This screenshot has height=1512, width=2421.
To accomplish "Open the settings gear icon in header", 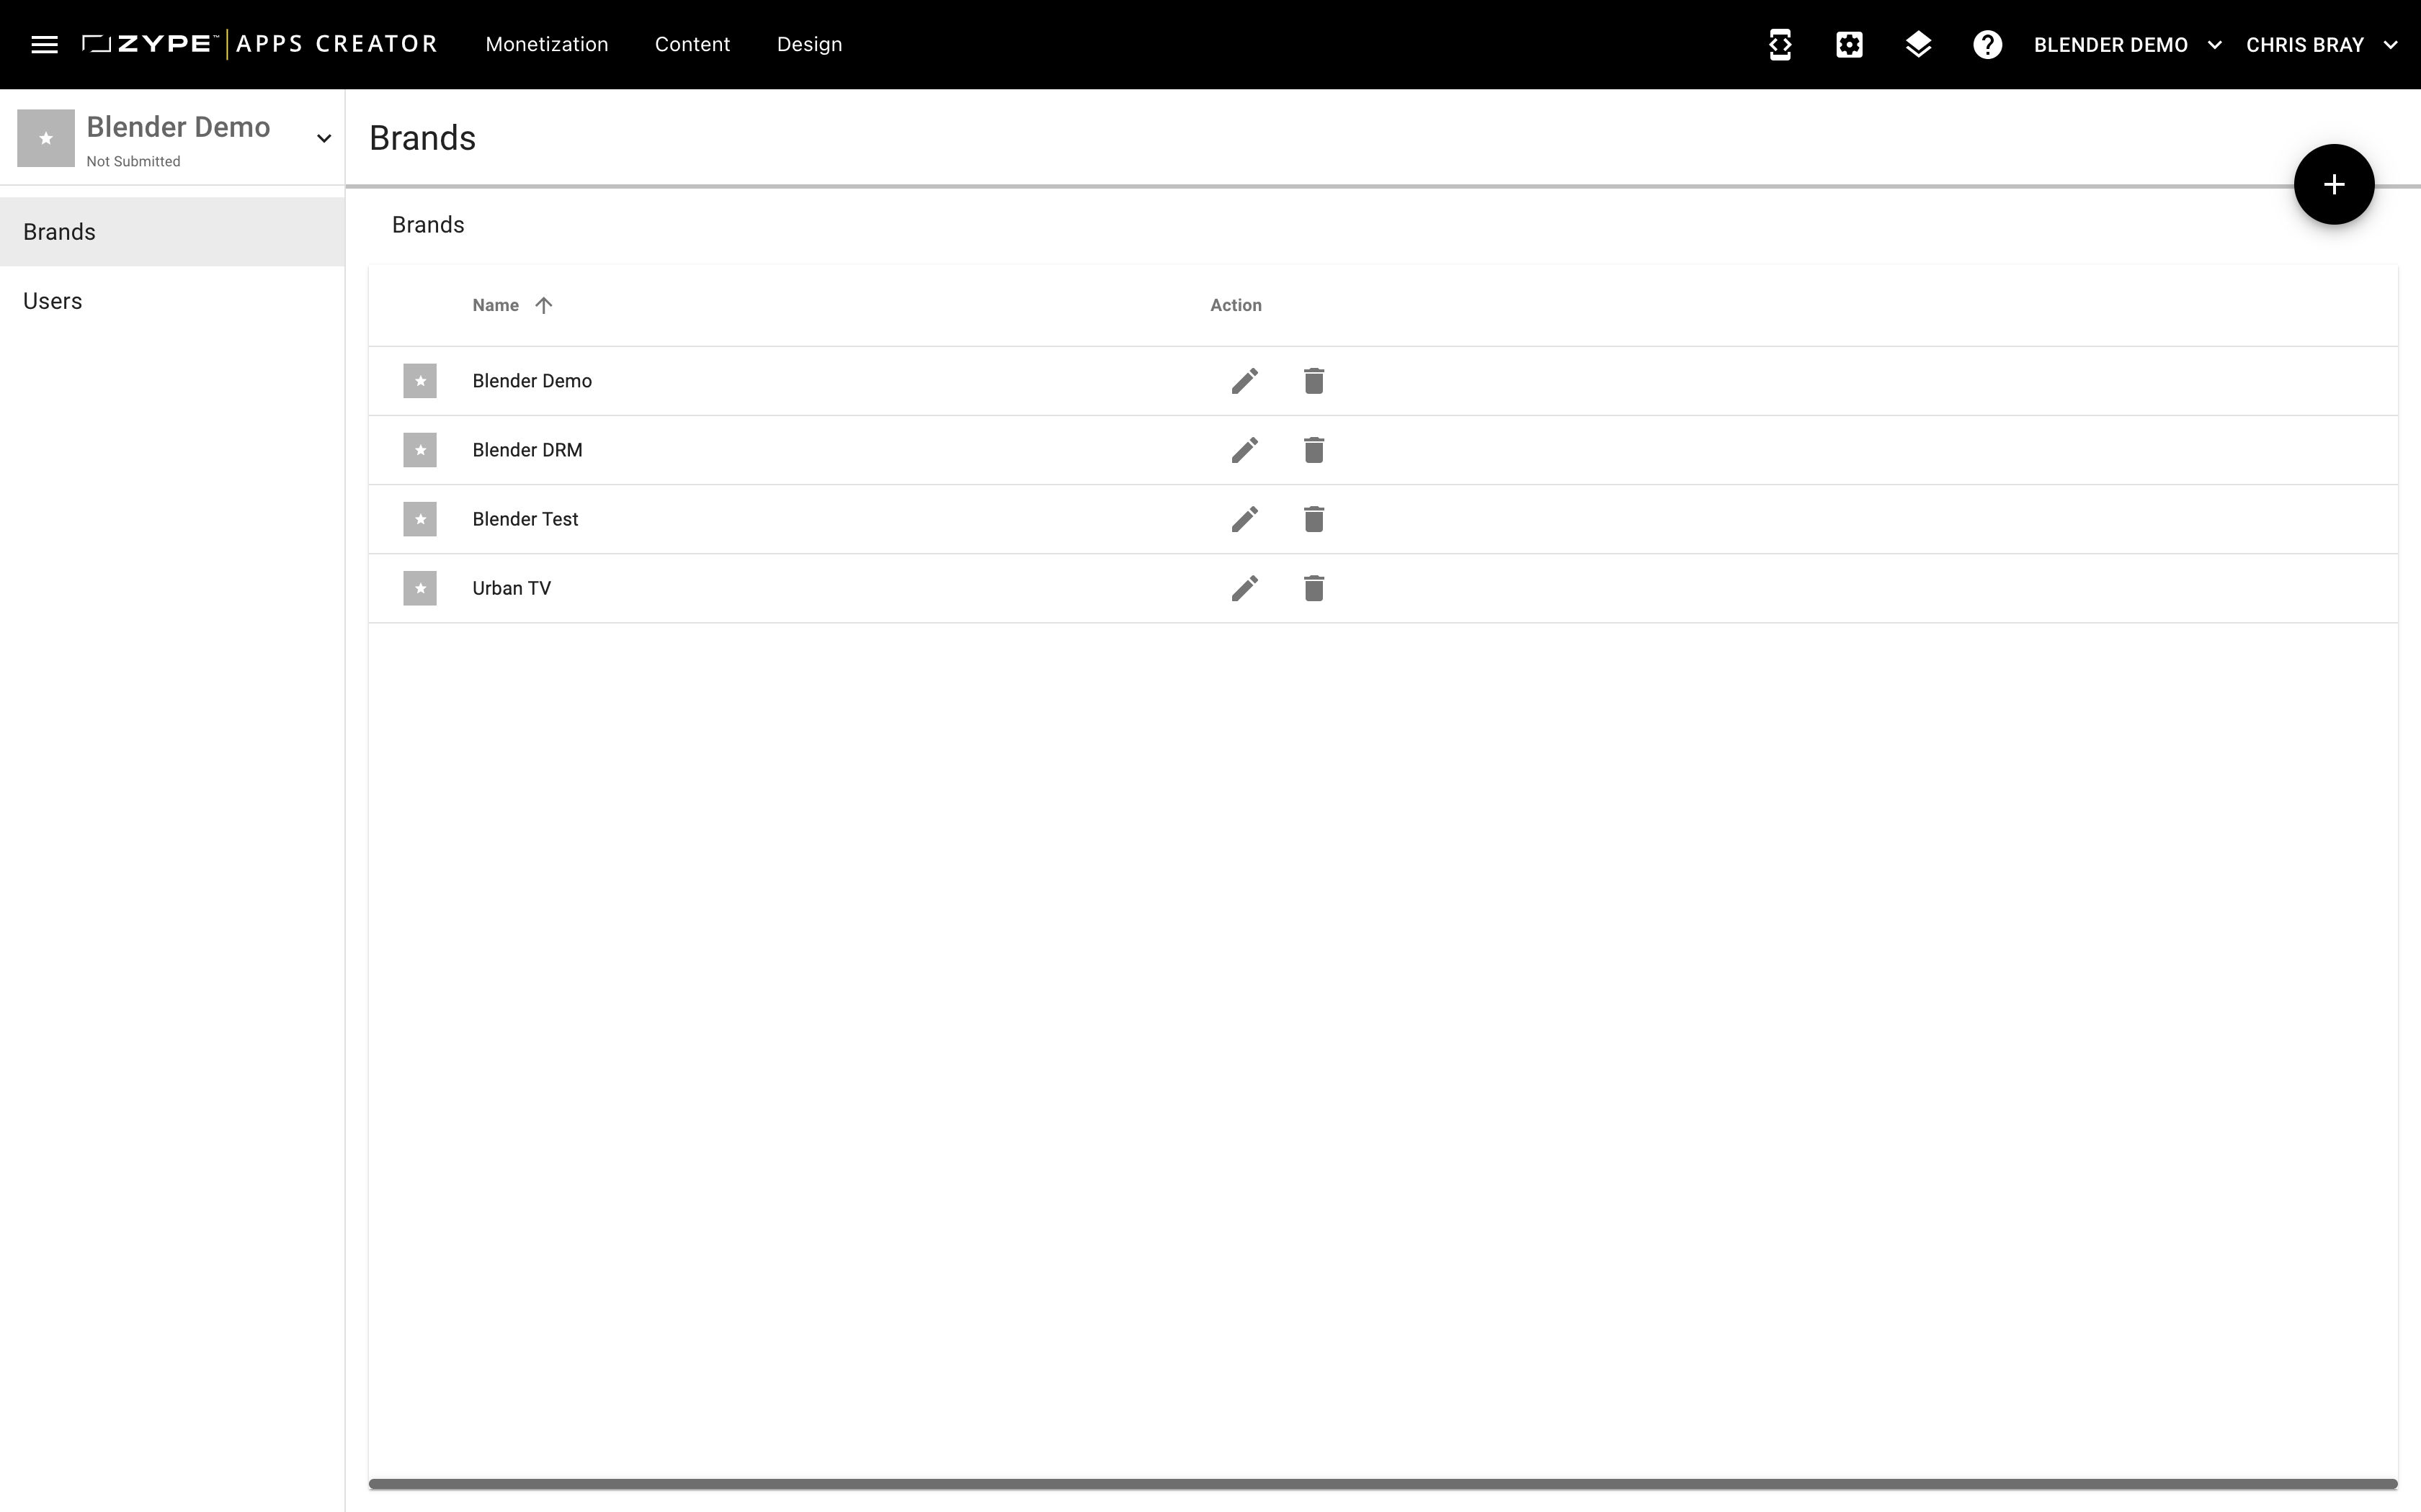I will (x=1849, y=44).
